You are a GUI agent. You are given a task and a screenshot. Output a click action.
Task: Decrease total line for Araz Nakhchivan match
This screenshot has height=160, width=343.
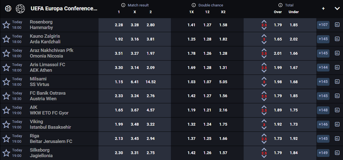[264, 57]
